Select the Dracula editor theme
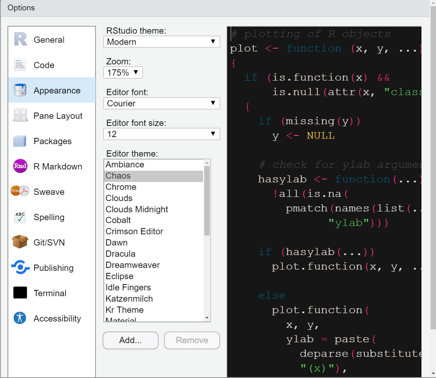 coord(154,254)
